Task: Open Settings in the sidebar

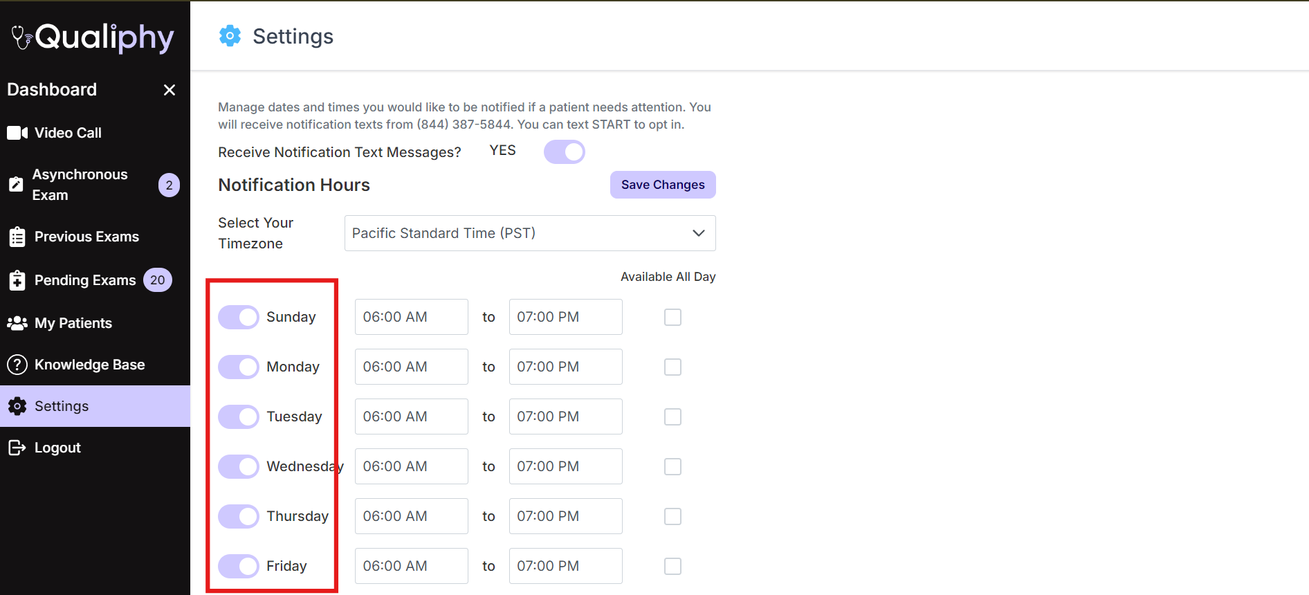Action: [x=62, y=406]
